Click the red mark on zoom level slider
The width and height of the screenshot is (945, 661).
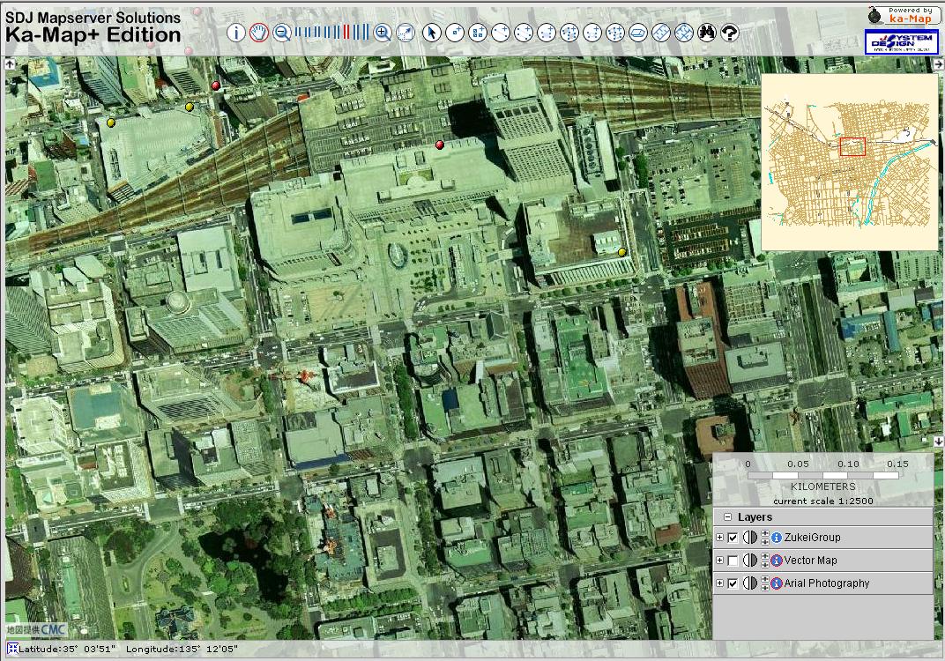pos(347,33)
